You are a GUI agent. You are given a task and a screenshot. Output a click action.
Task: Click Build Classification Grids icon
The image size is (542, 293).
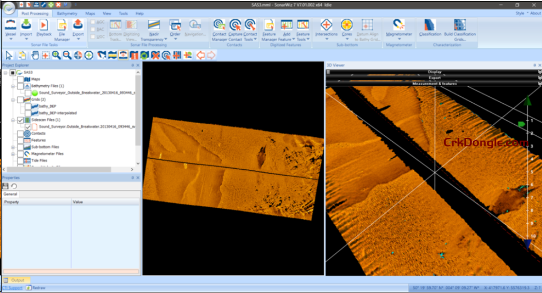[x=459, y=25]
